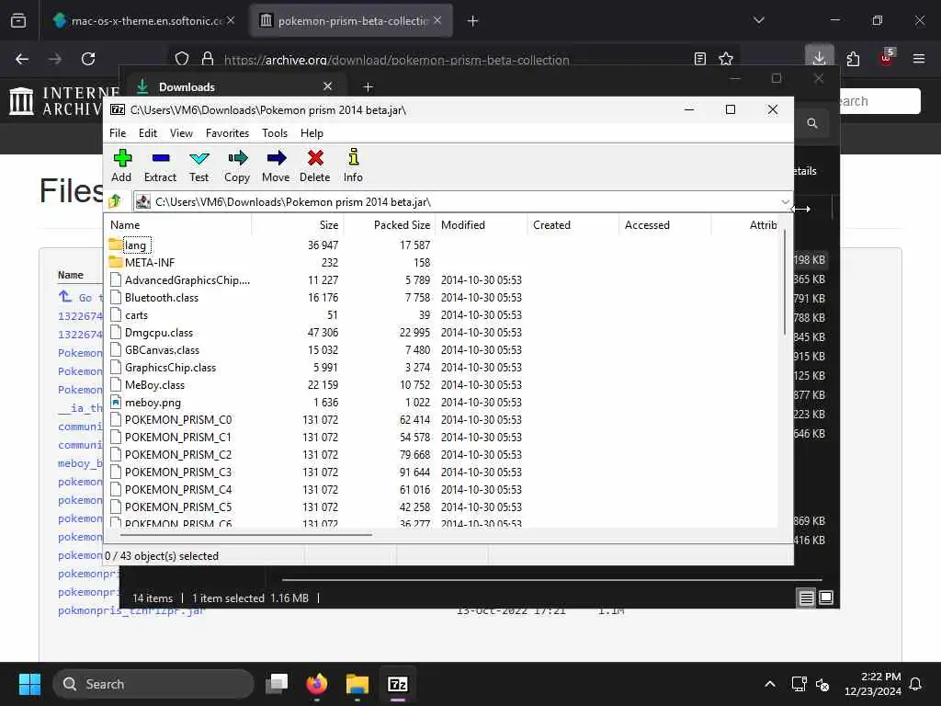
Task: Click the bookmark star icon
Action: 726,59
